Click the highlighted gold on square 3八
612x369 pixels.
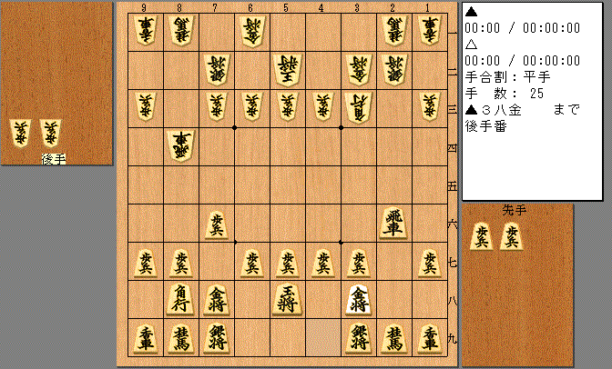coord(358,301)
